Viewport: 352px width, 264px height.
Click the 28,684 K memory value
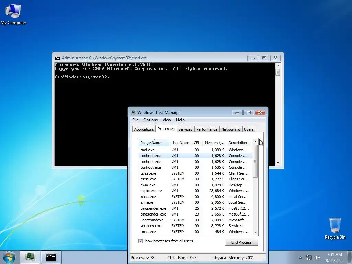coord(217,191)
